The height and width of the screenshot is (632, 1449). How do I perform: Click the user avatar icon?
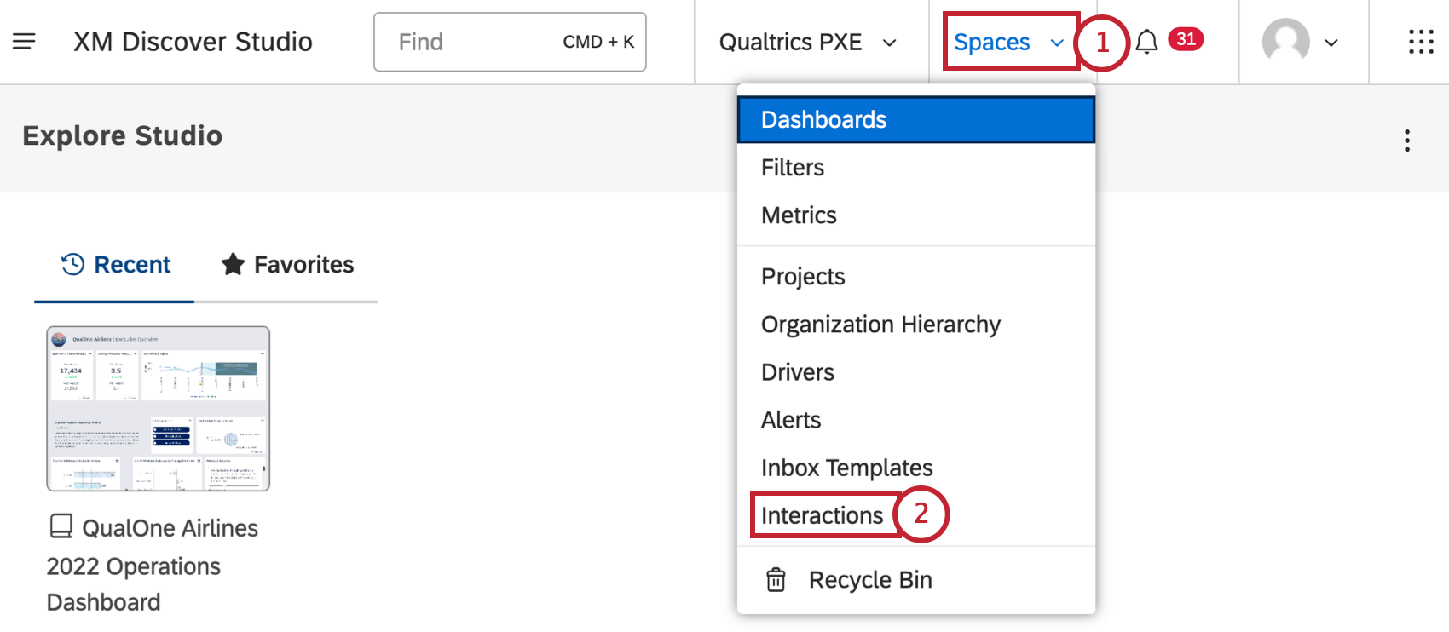1285,41
